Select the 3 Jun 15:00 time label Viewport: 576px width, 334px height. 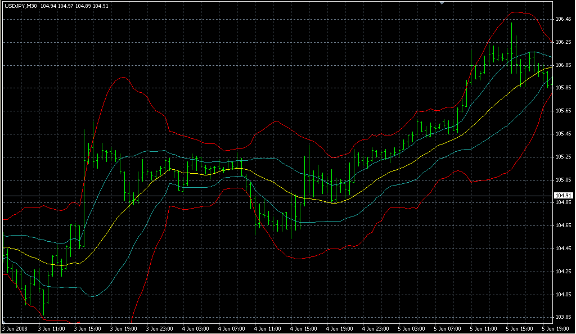pos(88,328)
